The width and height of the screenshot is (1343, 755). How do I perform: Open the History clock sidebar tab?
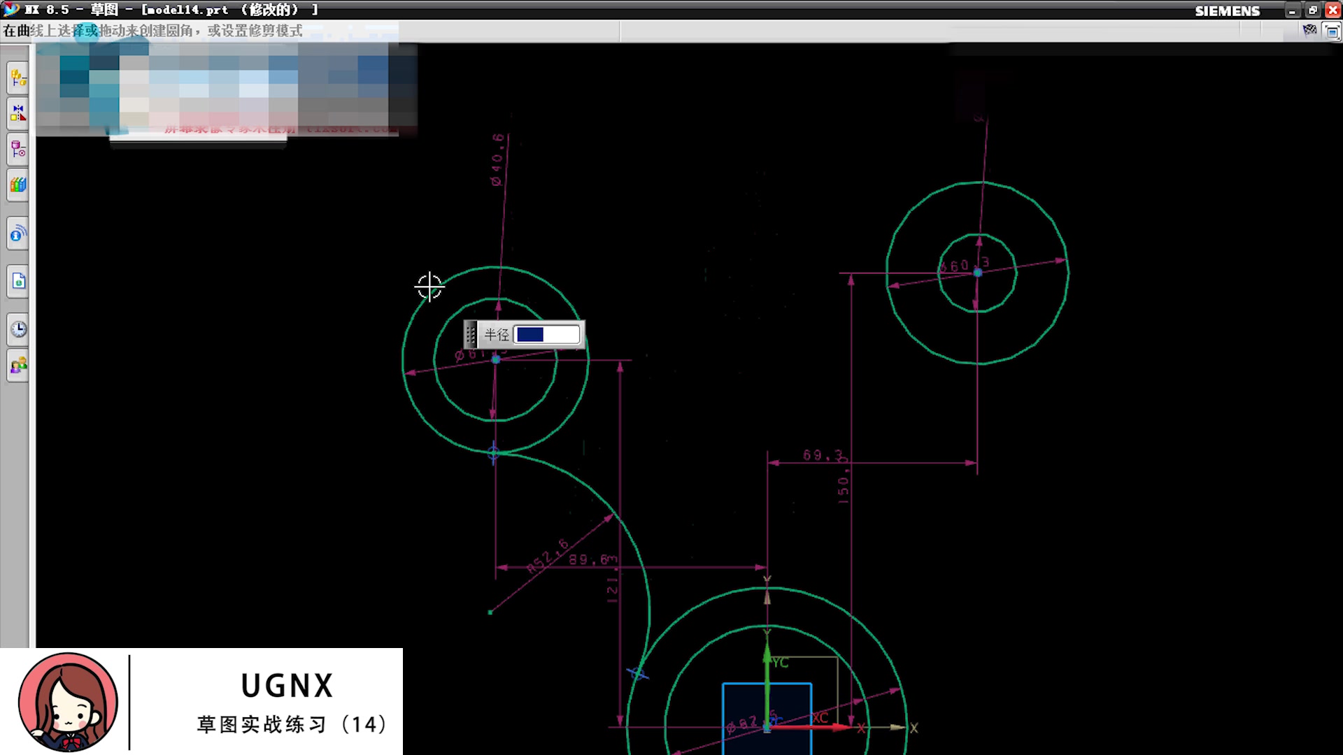tap(18, 329)
